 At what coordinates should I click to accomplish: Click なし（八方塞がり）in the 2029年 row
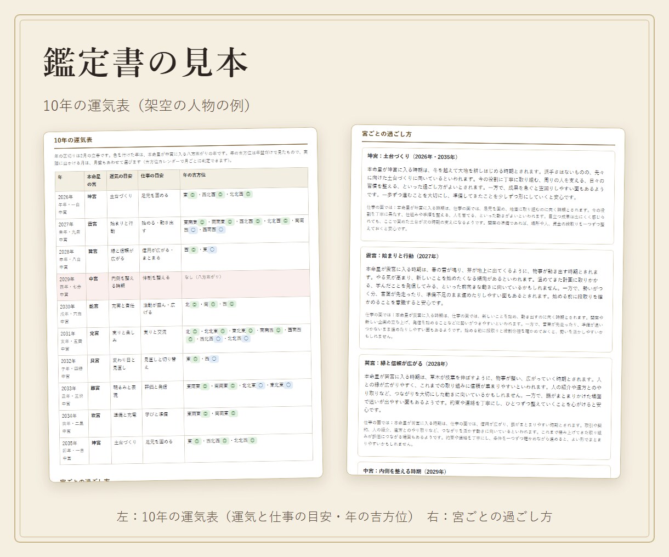[203, 277]
